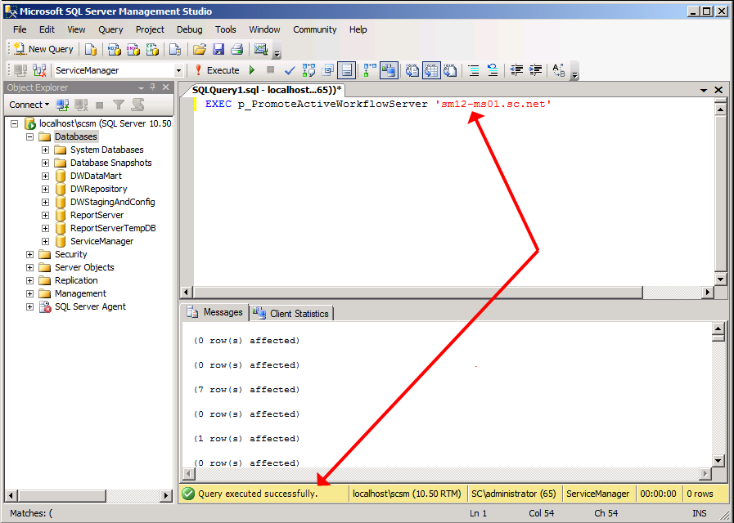Click the New Query toolbar button
This screenshot has height=523, width=734.
point(43,49)
